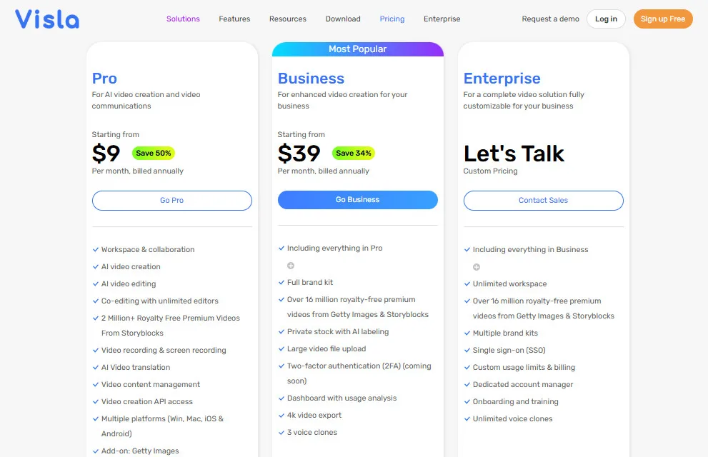
Task: Click the checkmark beside Dedicated account manager
Action: (x=467, y=384)
